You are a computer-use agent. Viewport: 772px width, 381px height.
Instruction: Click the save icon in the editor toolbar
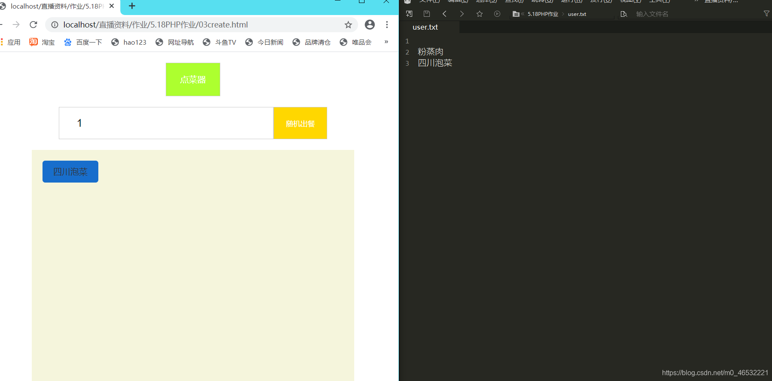(427, 14)
